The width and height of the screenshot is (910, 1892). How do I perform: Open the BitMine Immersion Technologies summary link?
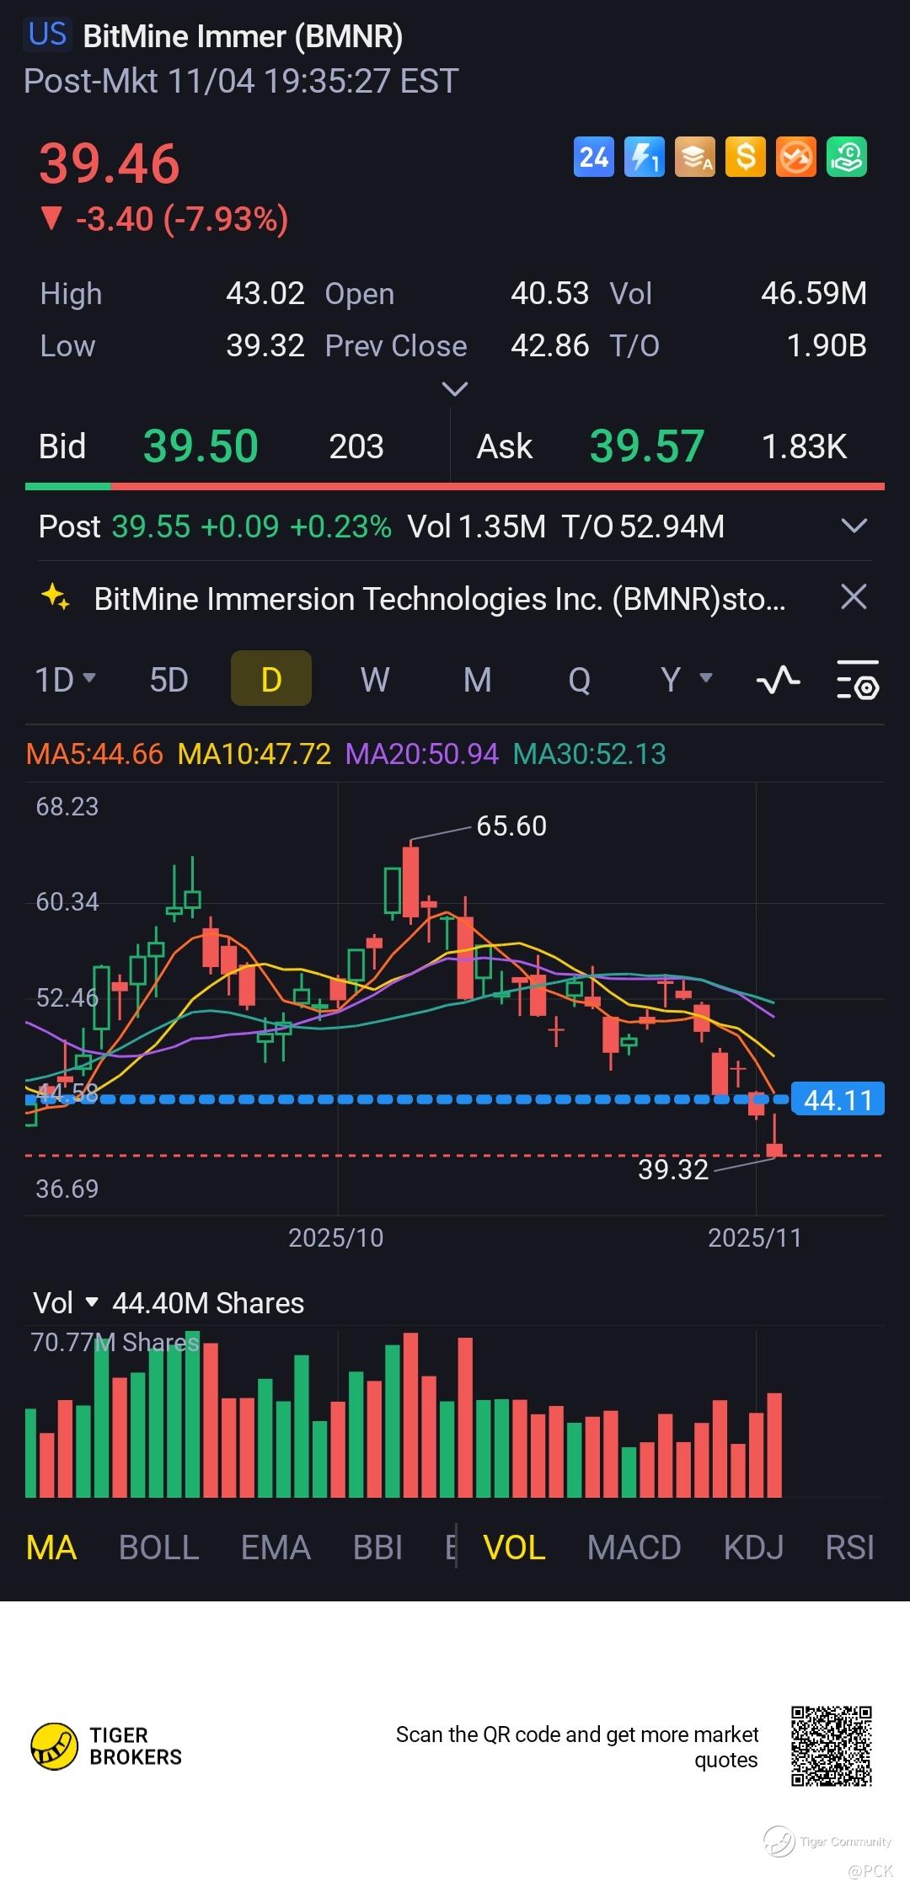[440, 598]
